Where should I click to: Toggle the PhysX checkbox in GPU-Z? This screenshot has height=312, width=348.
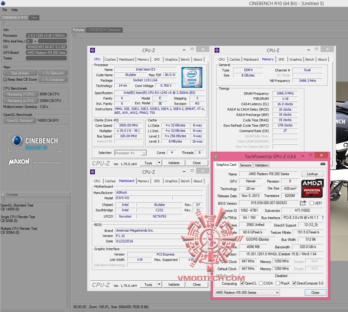pos(278,283)
